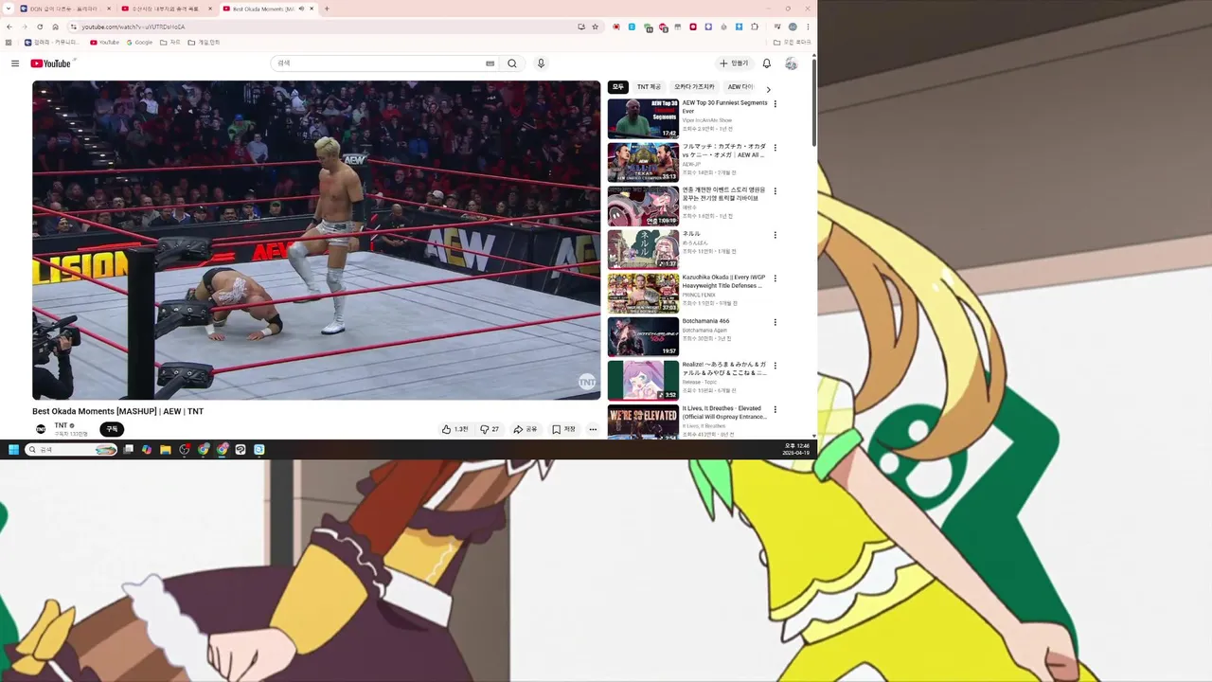Reload the page with refresh icon
The image size is (1212, 682).
(40, 27)
